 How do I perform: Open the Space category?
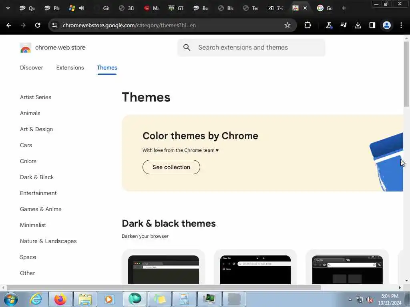28,257
